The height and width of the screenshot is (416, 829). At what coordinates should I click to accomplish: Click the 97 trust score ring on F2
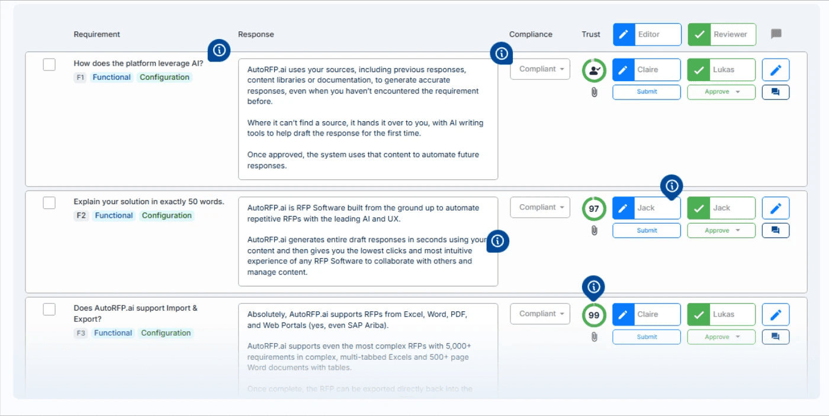(x=593, y=208)
